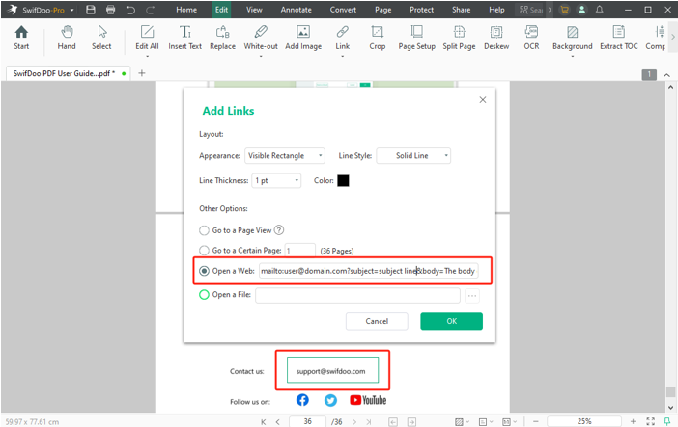Expand the Background dropdown arrow
Image resolution: width=678 pixels, height=427 pixels.
pos(573,56)
